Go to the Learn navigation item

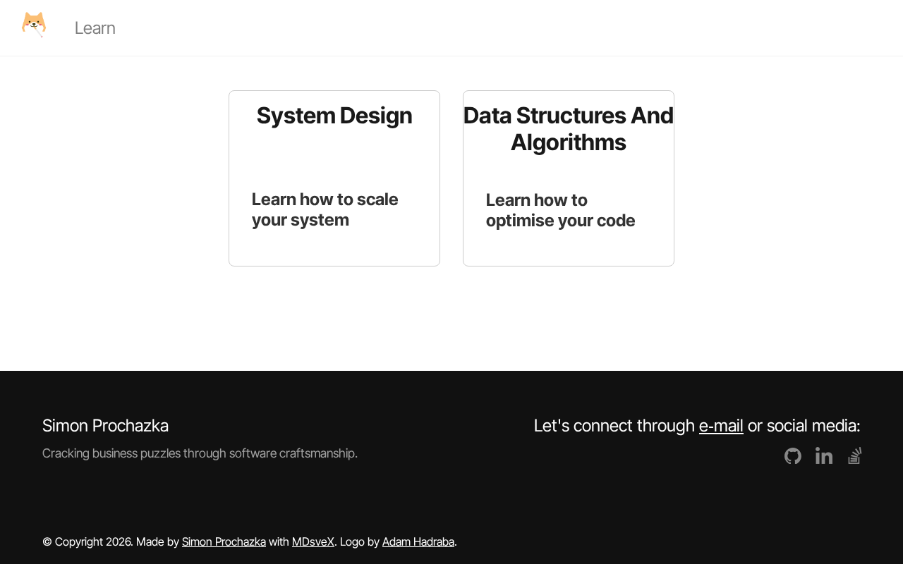pos(95,28)
